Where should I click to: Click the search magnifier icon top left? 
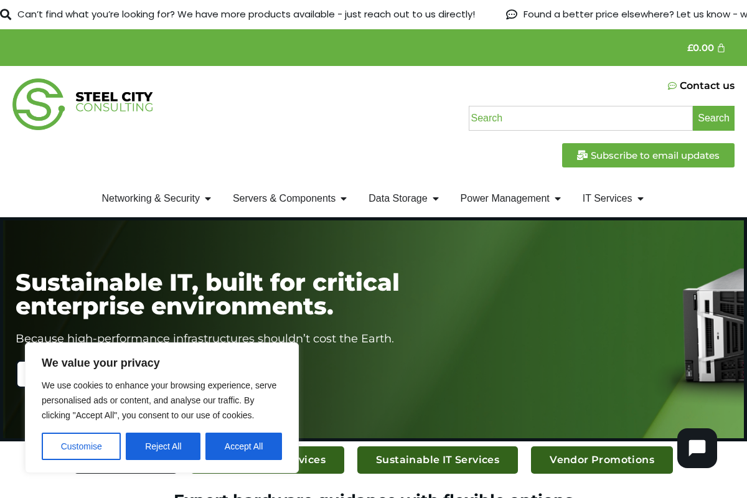click(x=6, y=14)
